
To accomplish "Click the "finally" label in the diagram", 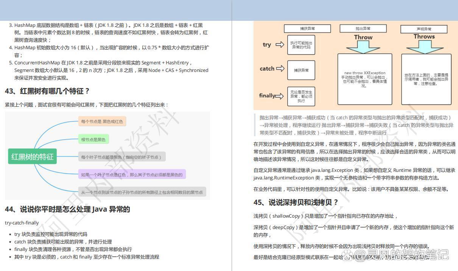I will pos(267,96).
